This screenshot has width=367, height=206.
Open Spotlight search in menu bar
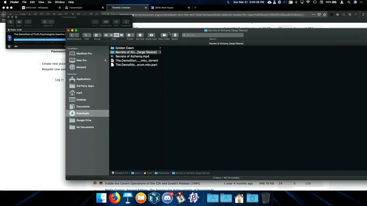pos(349,2)
